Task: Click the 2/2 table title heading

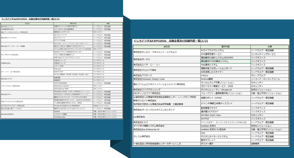Action: point(30,19)
